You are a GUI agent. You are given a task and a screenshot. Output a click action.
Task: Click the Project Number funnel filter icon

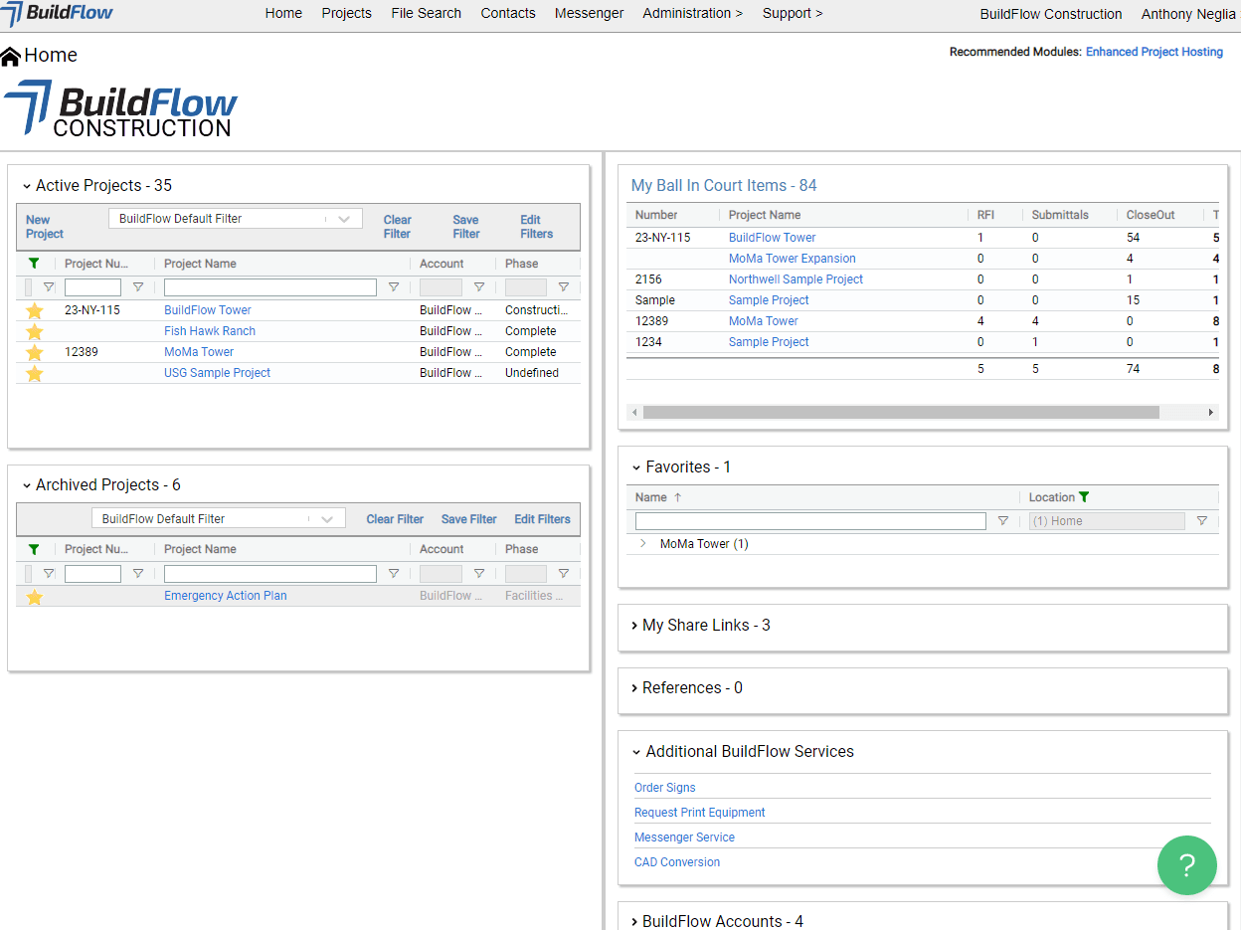(138, 286)
